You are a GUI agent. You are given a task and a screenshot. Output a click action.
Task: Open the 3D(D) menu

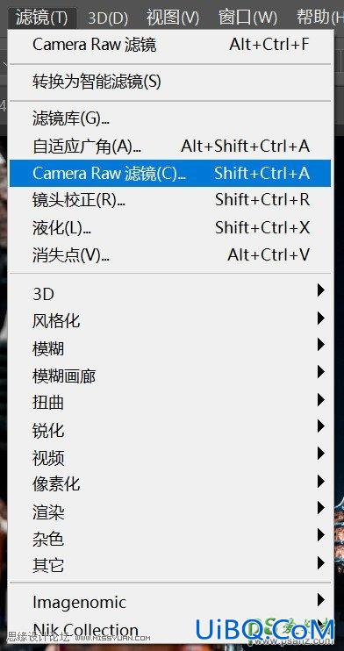(108, 18)
